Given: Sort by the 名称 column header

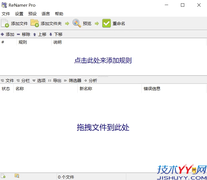Looking at the screenshot, I should pos(46,88).
